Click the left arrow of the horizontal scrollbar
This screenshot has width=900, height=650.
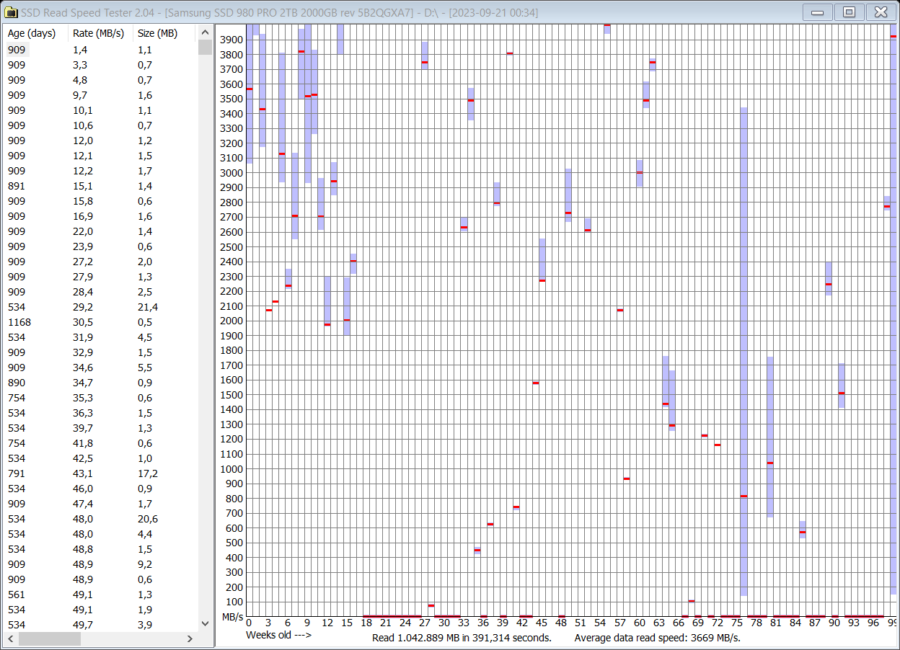coord(10,638)
